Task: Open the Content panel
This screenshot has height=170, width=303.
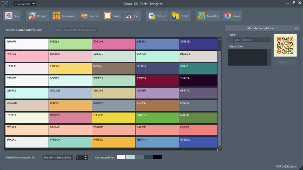Action: (157, 16)
